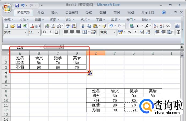
Task: Open Excel Help question mark icon
Action: click(x=164, y=12)
